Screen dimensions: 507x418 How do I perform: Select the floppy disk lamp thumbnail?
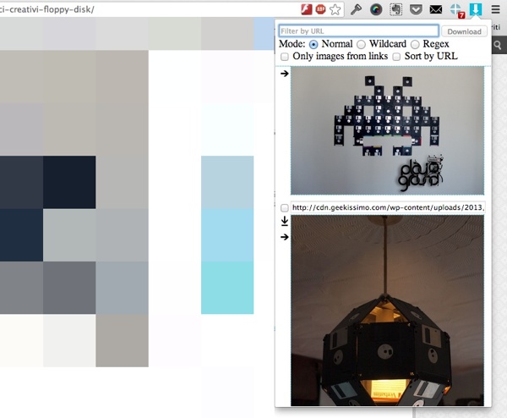[x=387, y=311]
